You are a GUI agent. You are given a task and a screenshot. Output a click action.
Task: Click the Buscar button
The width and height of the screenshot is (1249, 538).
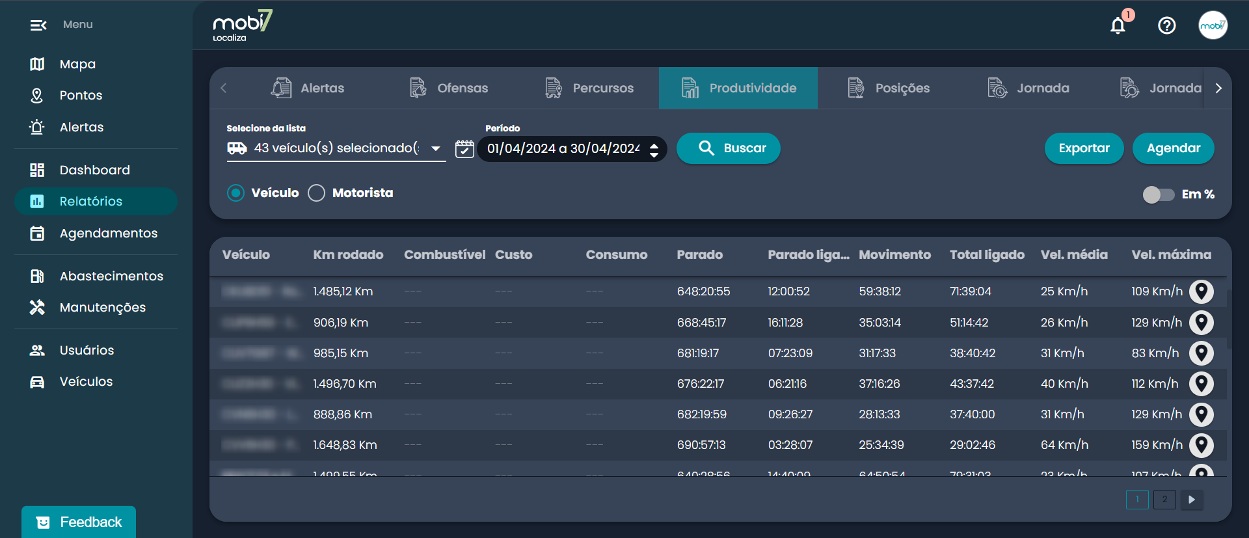728,148
